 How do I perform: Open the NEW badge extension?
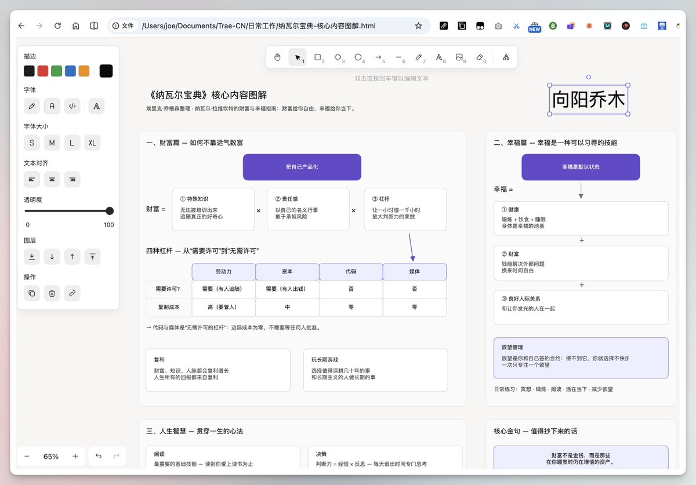click(534, 27)
